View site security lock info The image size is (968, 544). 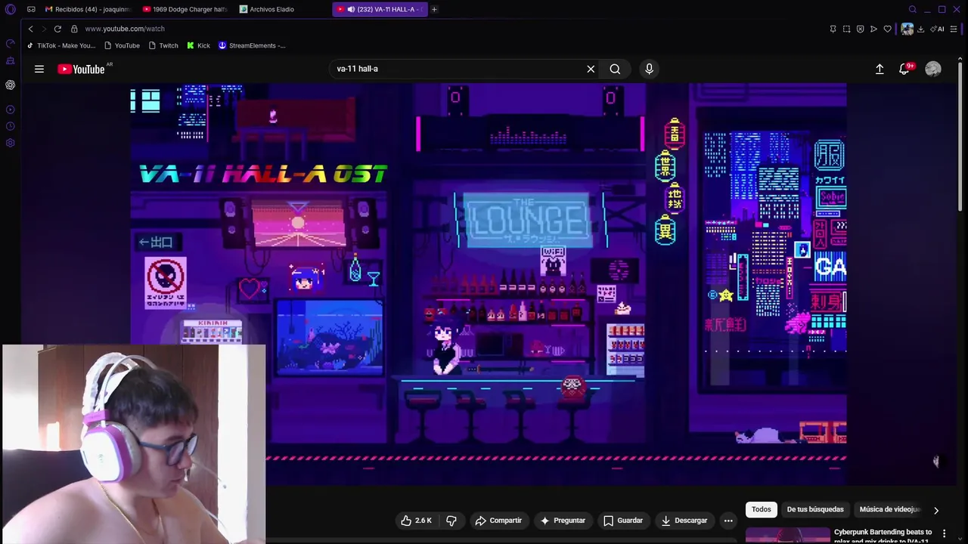[x=74, y=29]
